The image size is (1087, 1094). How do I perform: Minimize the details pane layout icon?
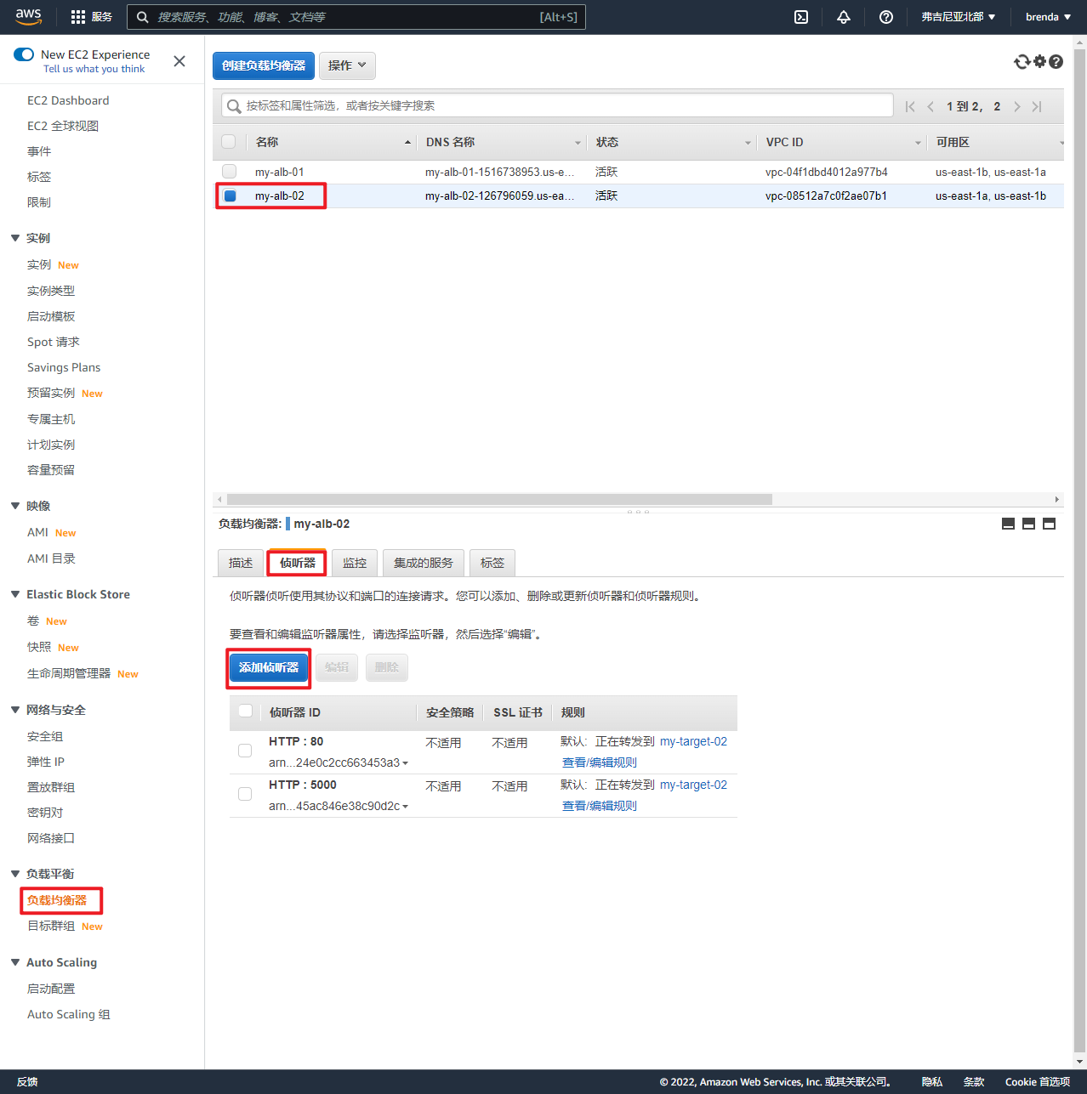[1008, 524]
